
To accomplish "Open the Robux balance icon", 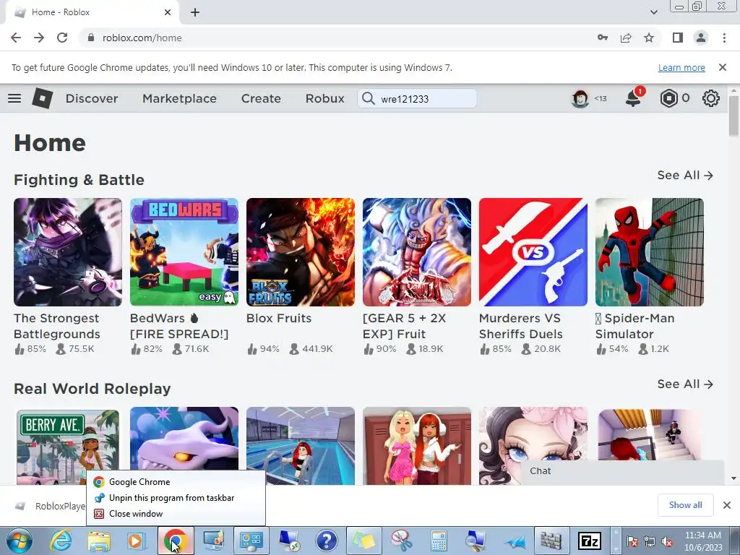I will (x=669, y=98).
